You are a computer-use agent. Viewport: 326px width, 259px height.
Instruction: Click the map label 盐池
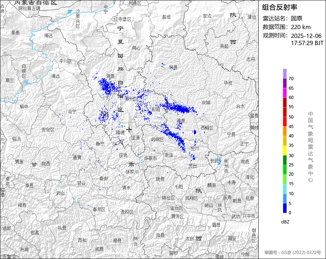pyautogui.click(x=166, y=17)
